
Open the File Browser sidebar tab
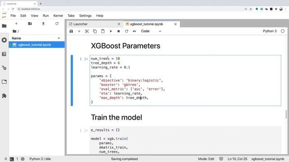4,26
